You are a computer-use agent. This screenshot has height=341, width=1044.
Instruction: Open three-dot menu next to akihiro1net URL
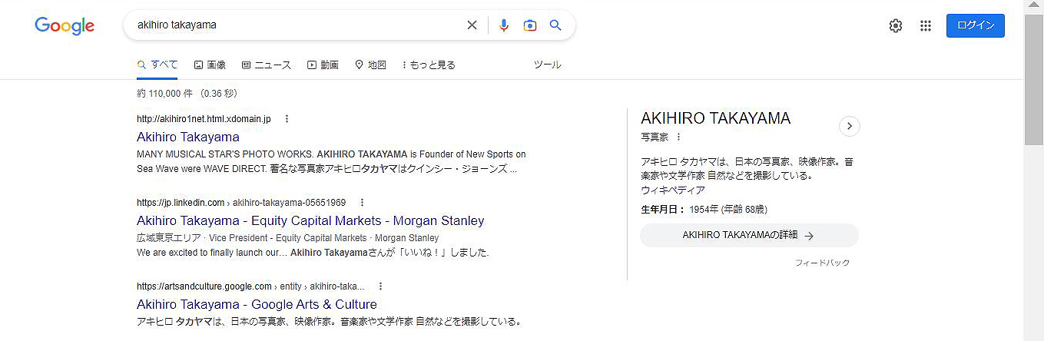point(287,119)
